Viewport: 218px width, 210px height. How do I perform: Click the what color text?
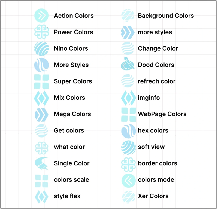(69, 147)
